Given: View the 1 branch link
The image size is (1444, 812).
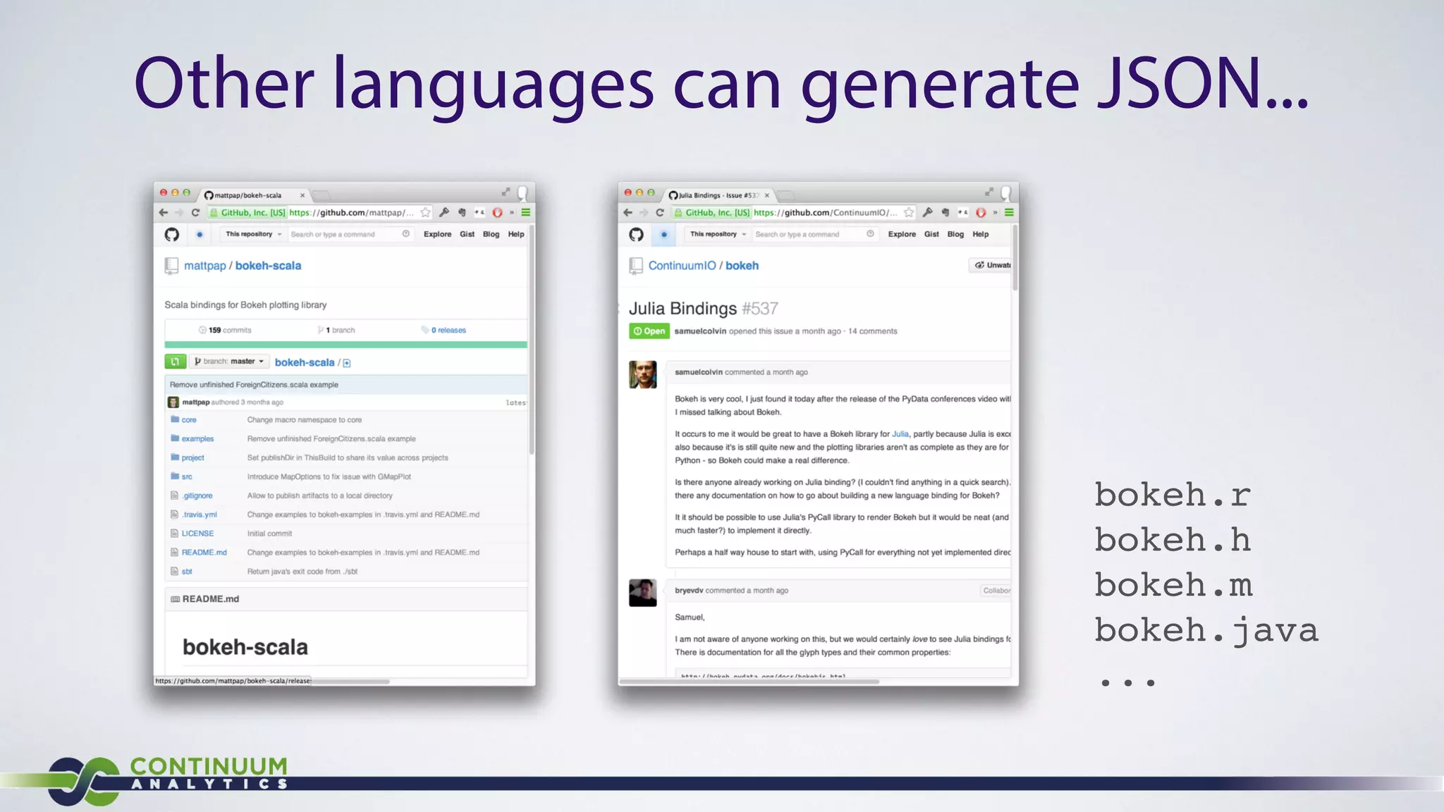Looking at the screenshot, I should (336, 331).
